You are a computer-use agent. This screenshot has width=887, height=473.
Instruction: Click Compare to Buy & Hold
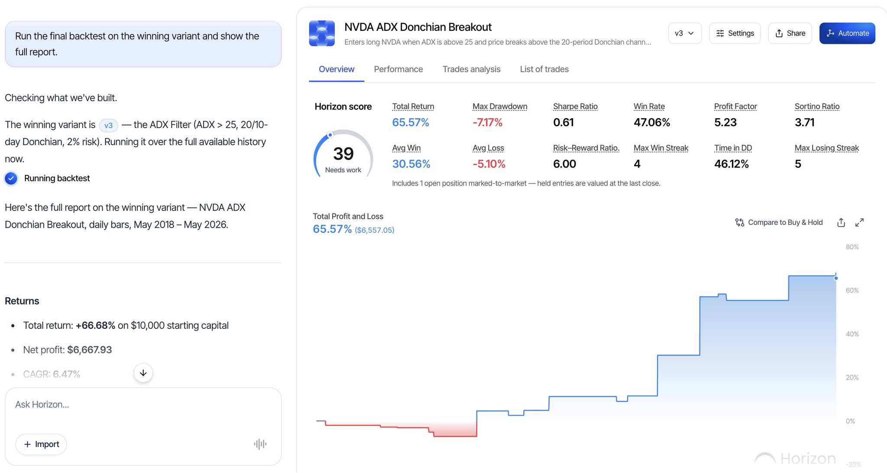click(779, 222)
